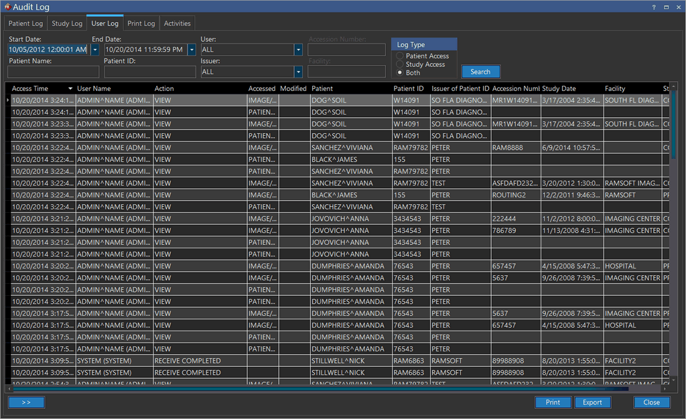Sort by the Patient ID column header

408,88
